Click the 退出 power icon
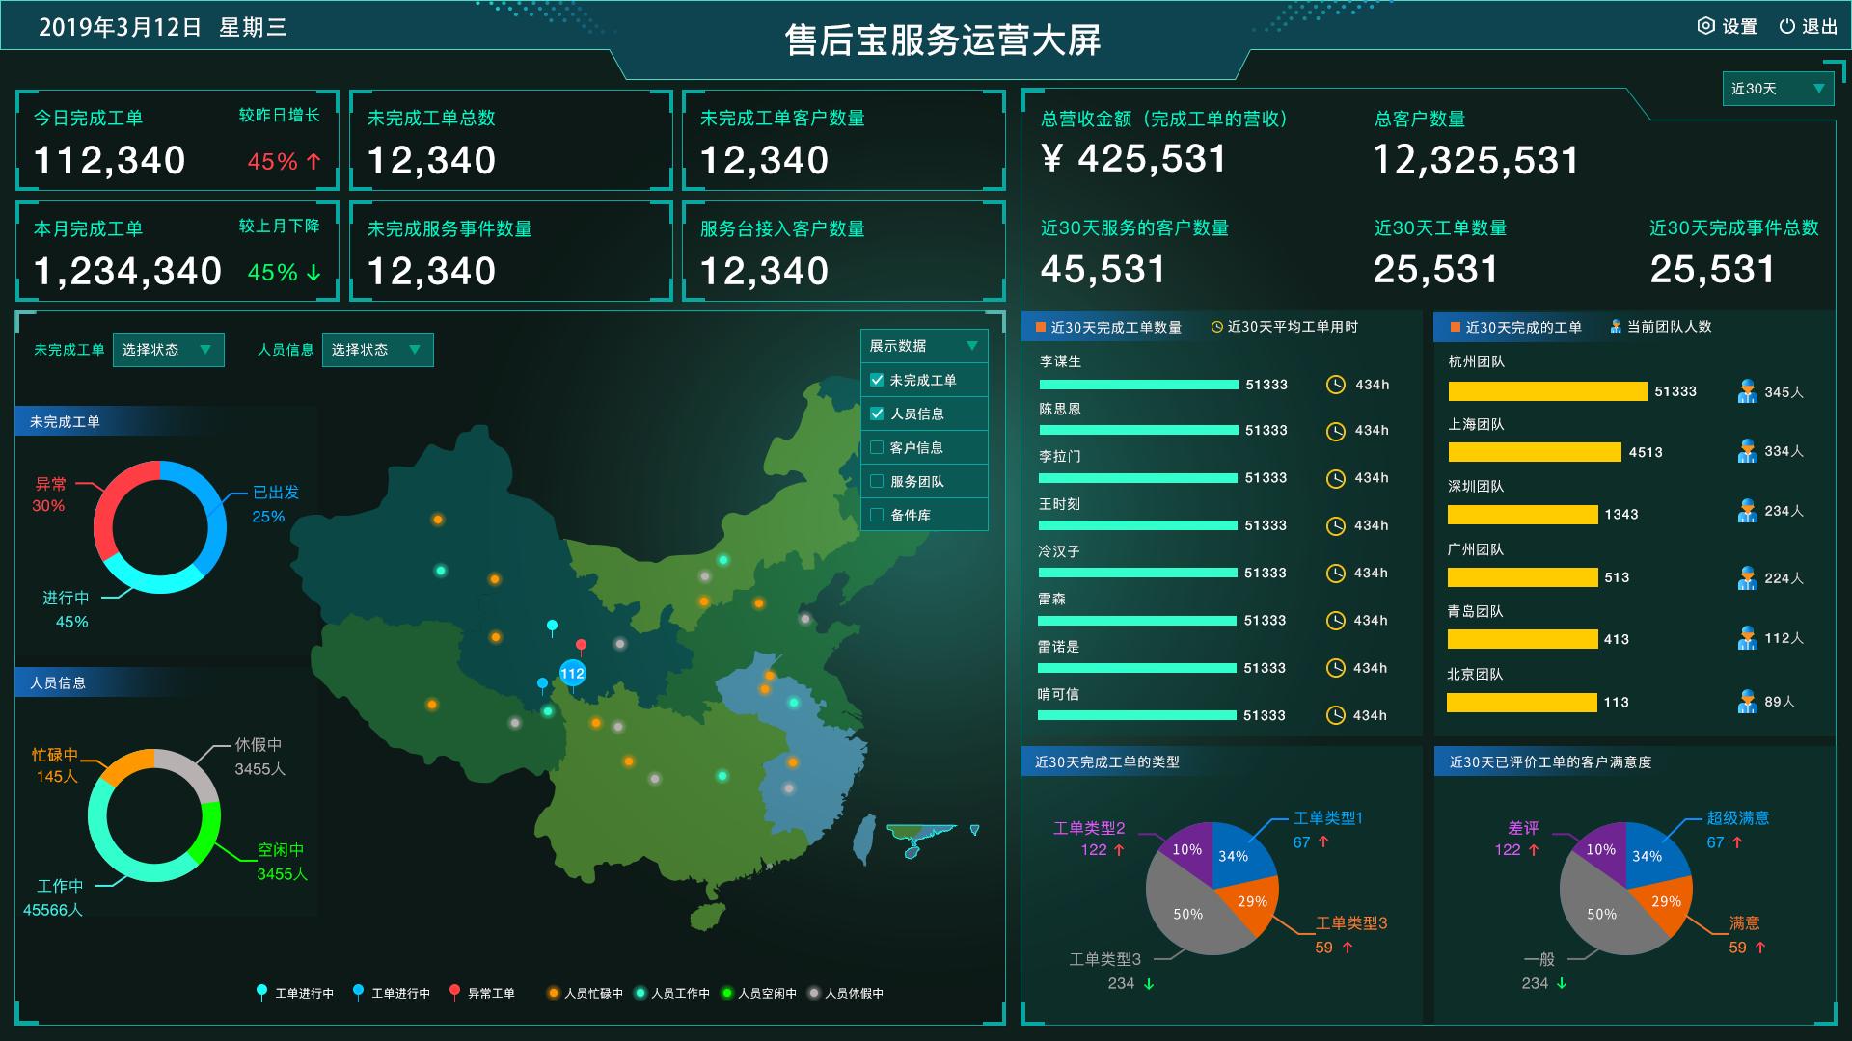 click(1786, 26)
